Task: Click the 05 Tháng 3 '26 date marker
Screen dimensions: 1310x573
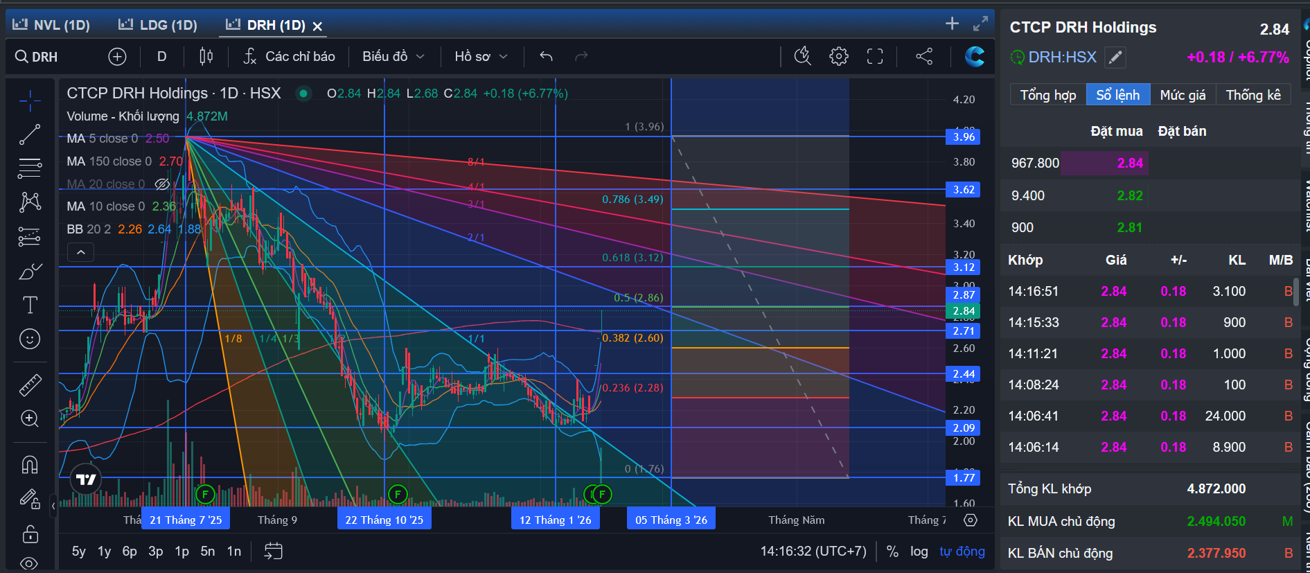Action: pyautogui.click(x=671, y=520)
